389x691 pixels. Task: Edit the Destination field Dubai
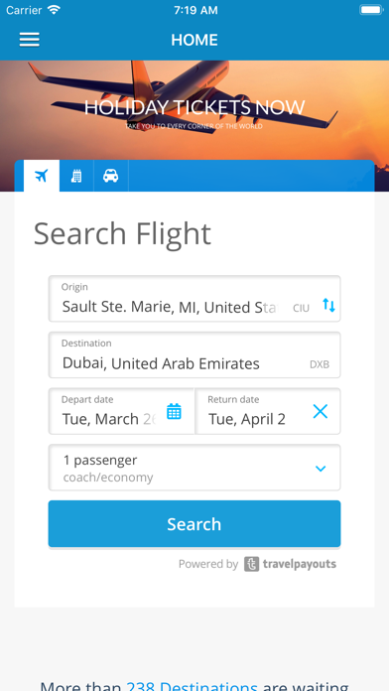194,354
